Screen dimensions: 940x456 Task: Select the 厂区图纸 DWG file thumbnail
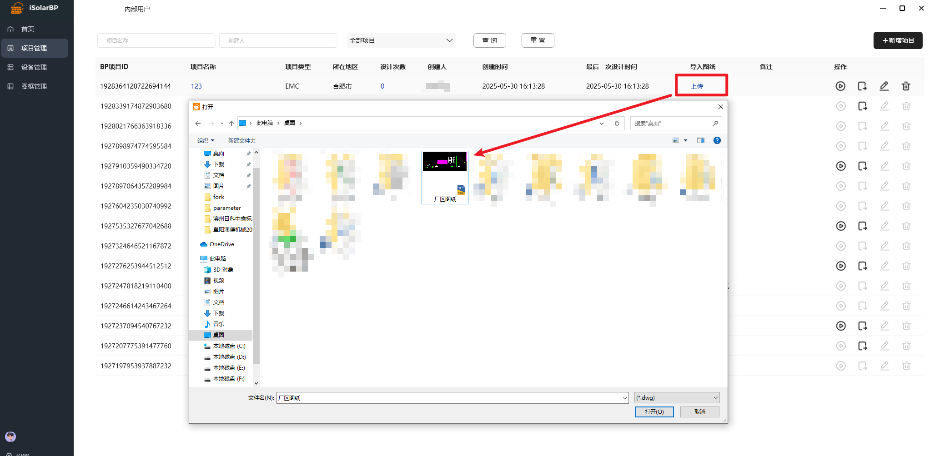(445, 177)
